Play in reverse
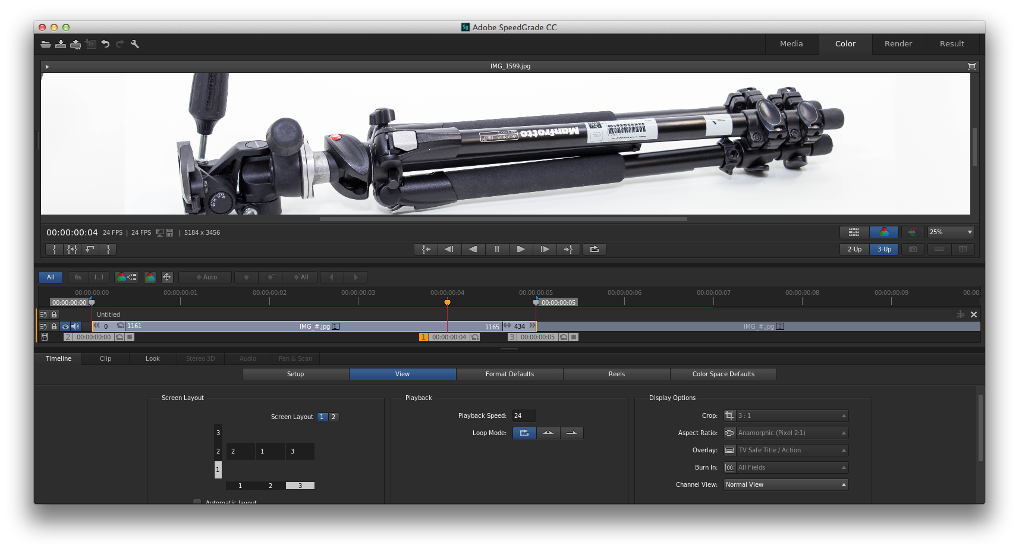The image size is (1019, 551). click(473, 249)
